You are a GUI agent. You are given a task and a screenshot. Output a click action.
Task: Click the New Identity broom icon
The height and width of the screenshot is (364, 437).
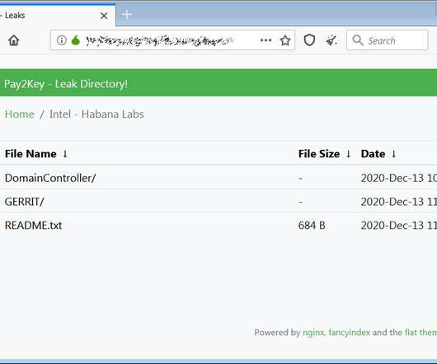point(331,40)
